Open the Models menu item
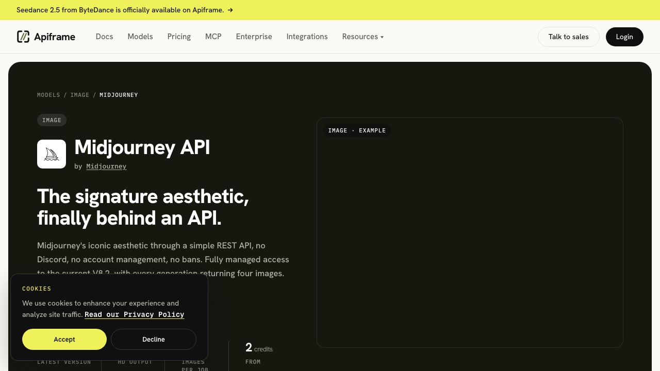Image resolution: width=660 pixels, height=371 pixels. [x=140, y=37]
